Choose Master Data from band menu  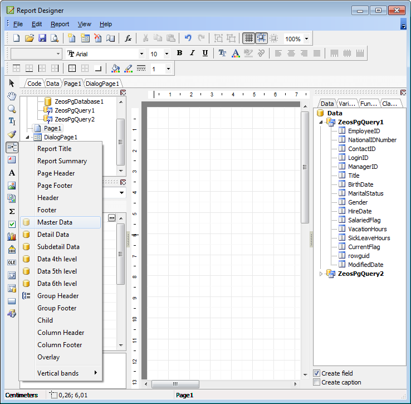click(55, 222)
